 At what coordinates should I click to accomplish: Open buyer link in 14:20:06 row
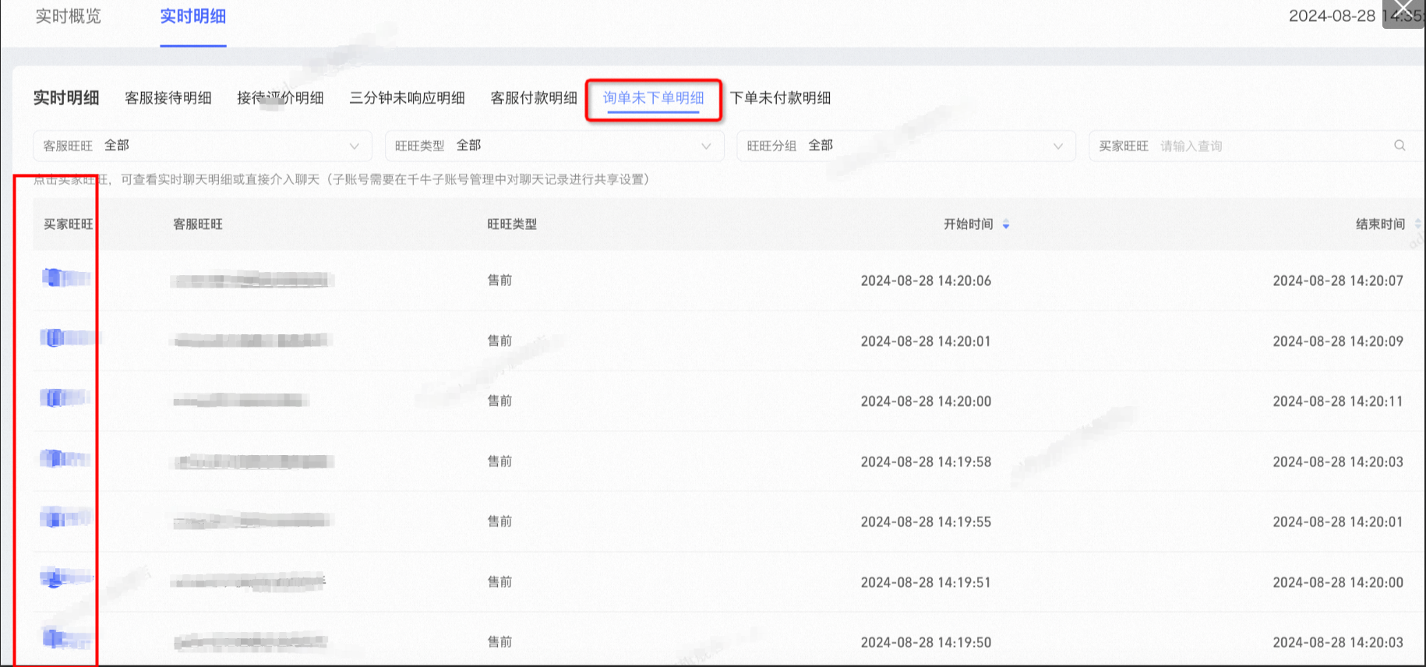(x=66, y=277)
